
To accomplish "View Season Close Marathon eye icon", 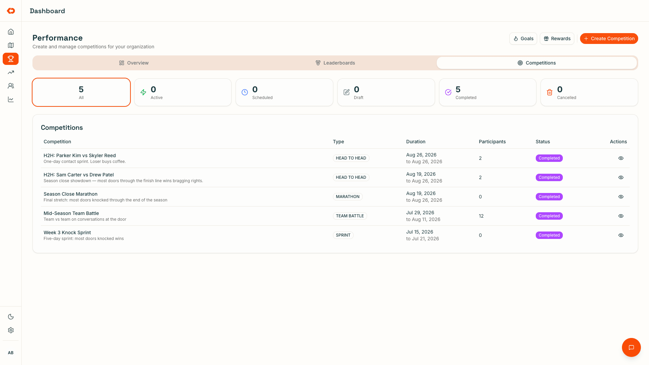I will pyautogui.click(x=621, y=197).
